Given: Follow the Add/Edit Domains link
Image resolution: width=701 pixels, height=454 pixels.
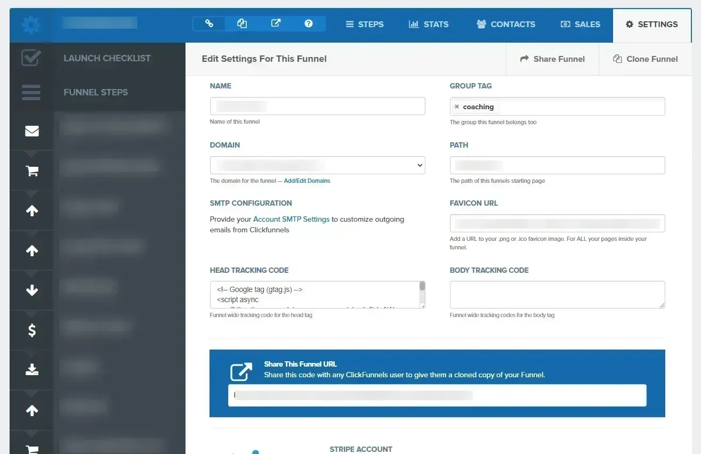Looking at the screenshot, I should point(307,181).
